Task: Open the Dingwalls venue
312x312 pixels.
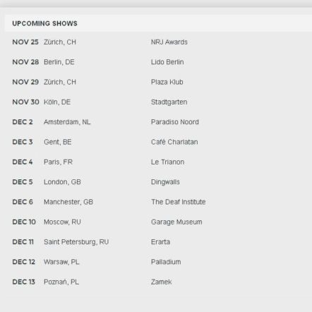Action: (x=165, y=182)
